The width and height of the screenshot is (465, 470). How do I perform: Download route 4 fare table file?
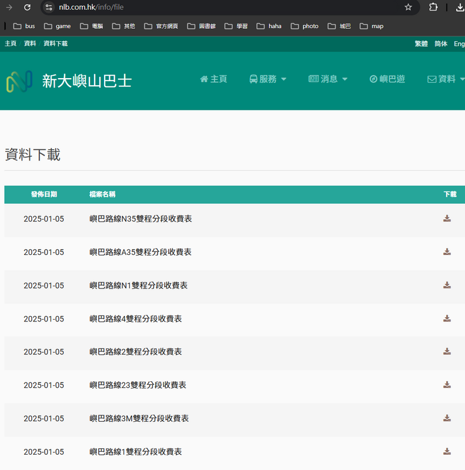click(x=447, y=318)
